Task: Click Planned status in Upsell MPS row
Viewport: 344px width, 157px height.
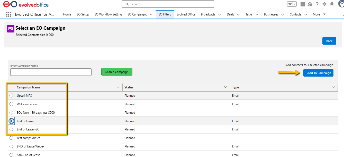Action: [130, 96]
